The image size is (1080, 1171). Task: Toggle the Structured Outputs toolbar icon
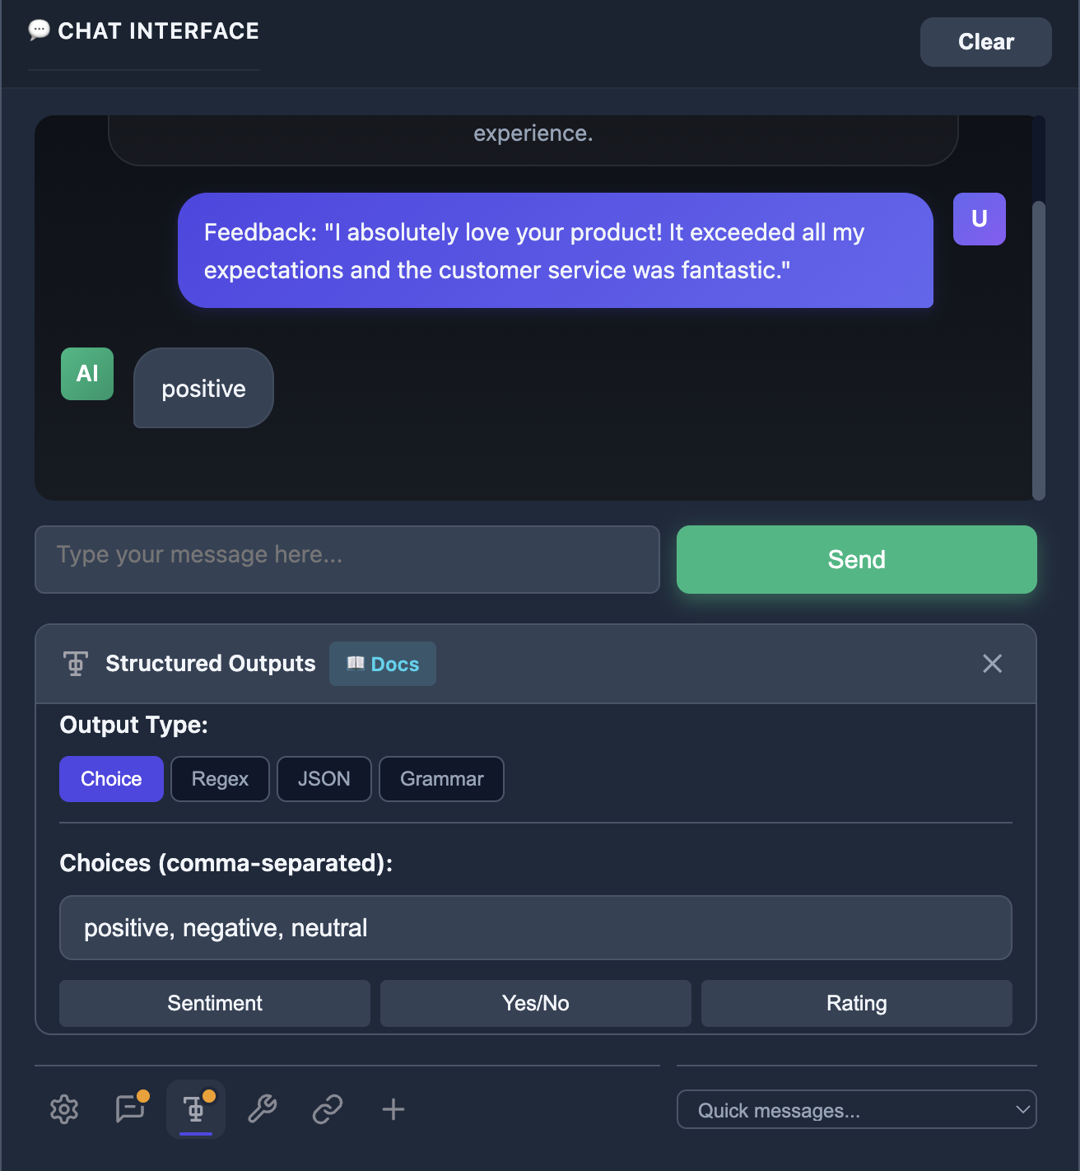(x=196, y=1109)
